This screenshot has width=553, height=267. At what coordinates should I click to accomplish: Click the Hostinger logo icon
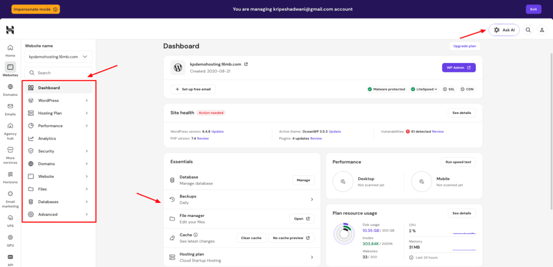click(10, 30)
